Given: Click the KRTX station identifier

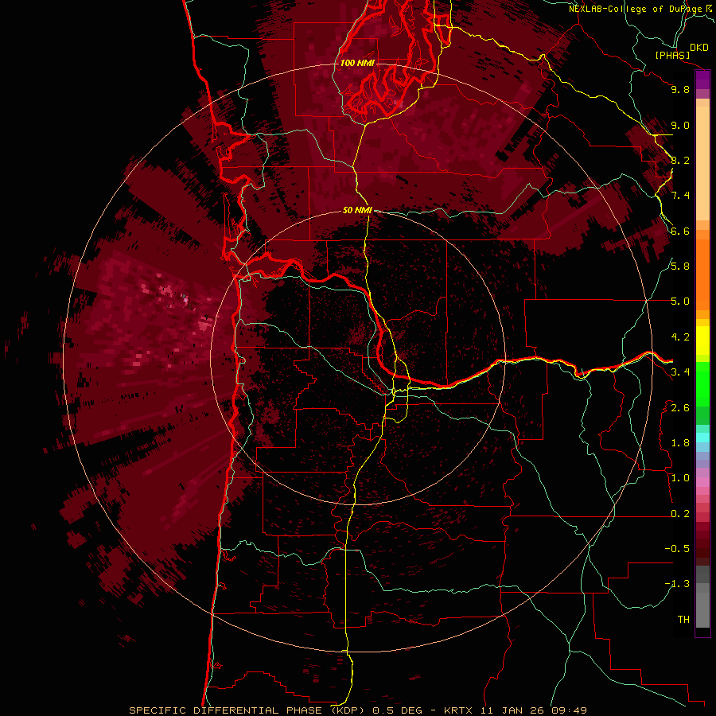Looking at the screenshot, I should [x=459, y=710].
